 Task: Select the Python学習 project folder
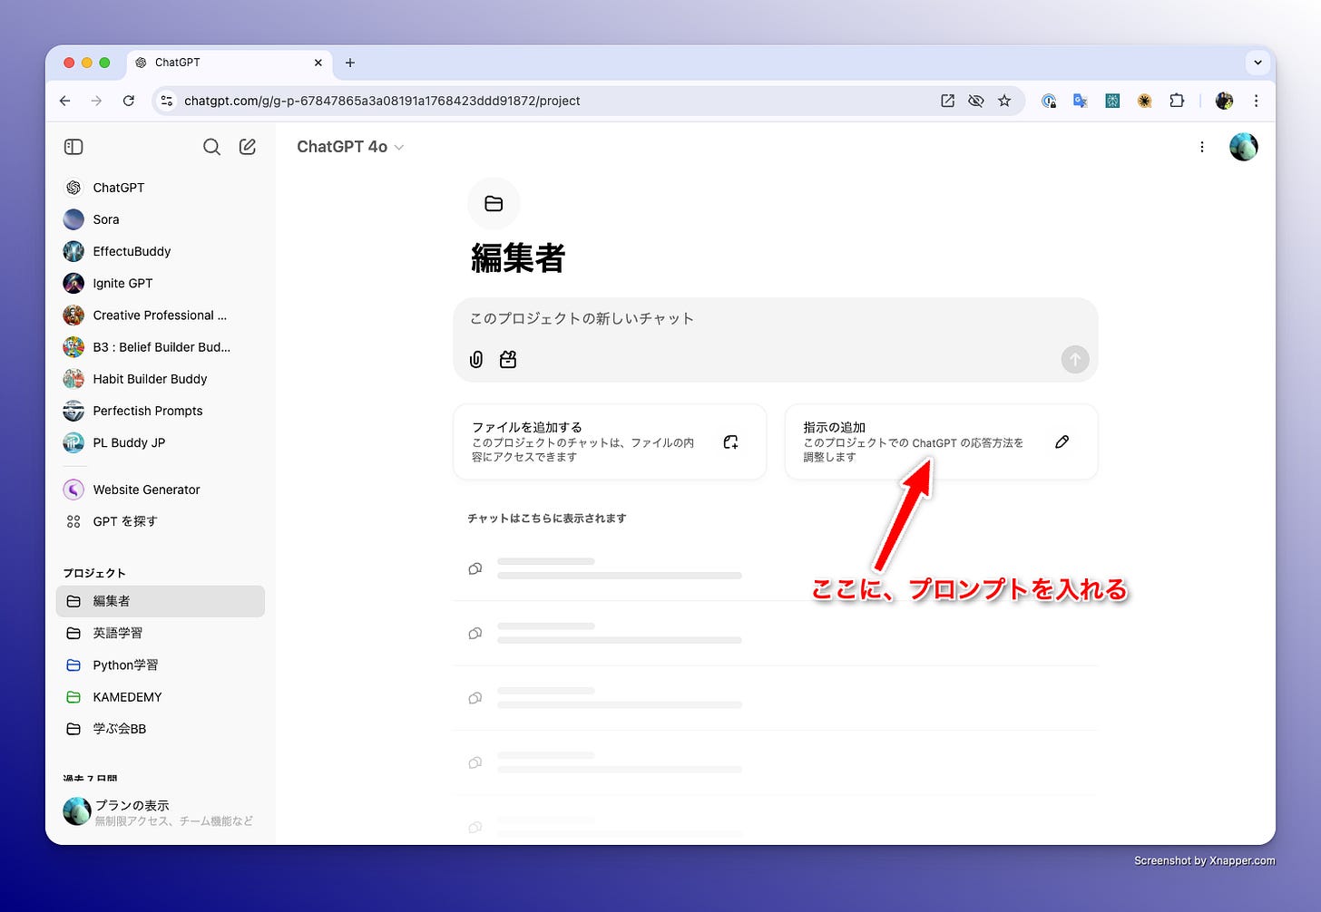(x=161, y=665)
